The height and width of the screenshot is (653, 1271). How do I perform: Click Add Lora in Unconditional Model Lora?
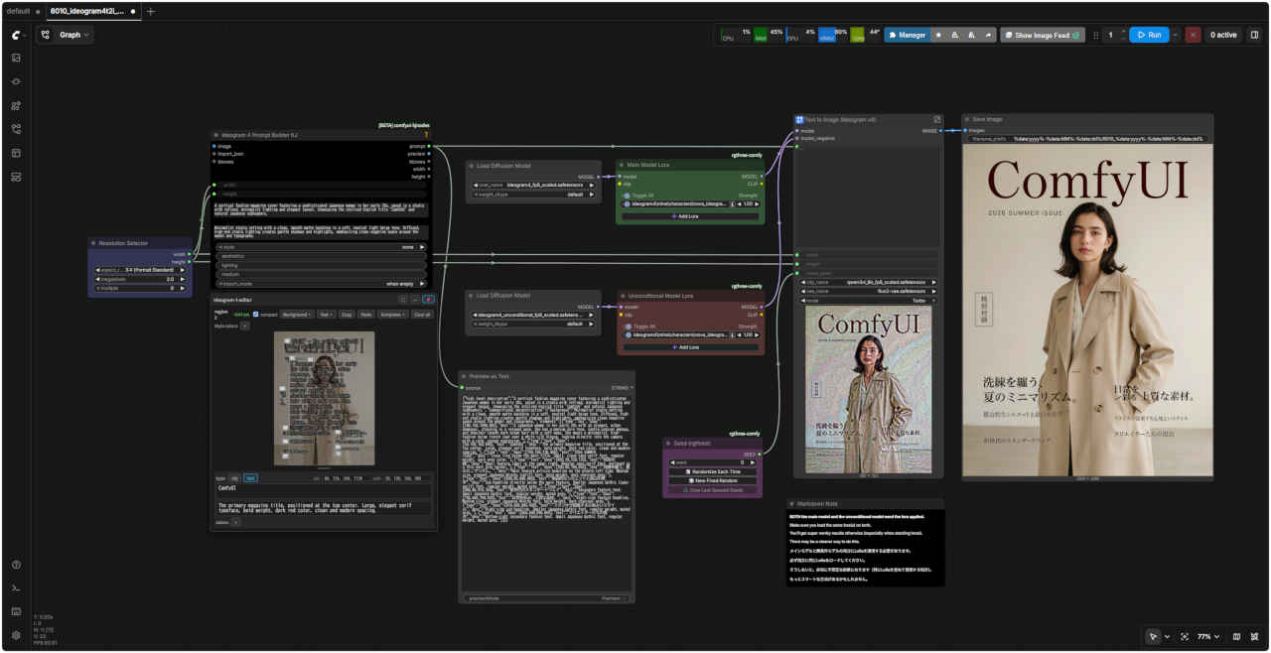(689, 346)
